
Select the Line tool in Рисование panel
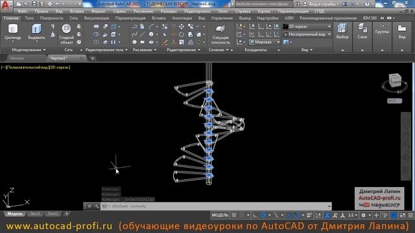tap(143, 34)
